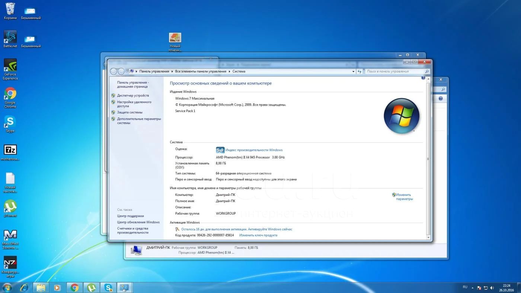Open Диспетчер устройств link
The image size is (521, 293).
tap(133, 96)
